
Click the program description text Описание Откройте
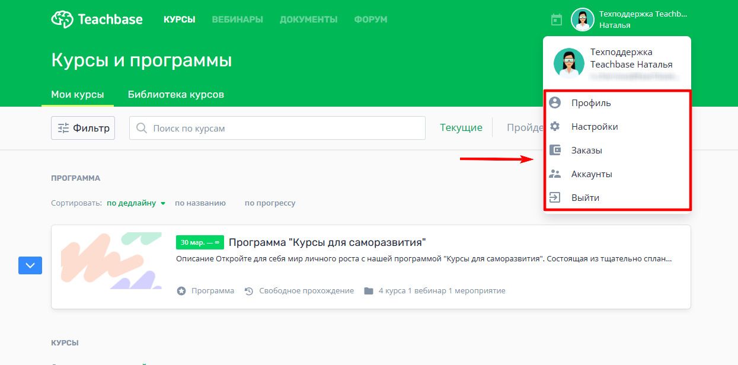pyautogui.click(x=424, y=259)
